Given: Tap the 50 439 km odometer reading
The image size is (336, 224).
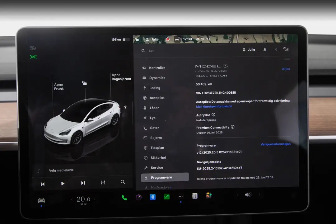Looking at the screenshot, I should [204, 84].
